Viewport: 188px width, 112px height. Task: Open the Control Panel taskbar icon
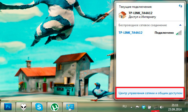(70, 107)
